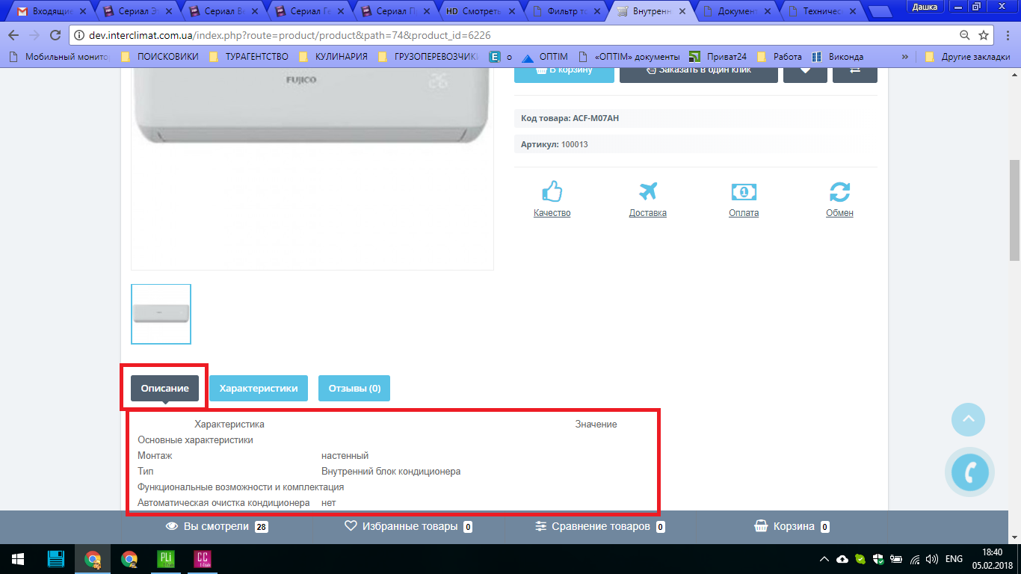Switch to the Документ browser tab
Viewport: 1021px width, 574px height.
738,11
